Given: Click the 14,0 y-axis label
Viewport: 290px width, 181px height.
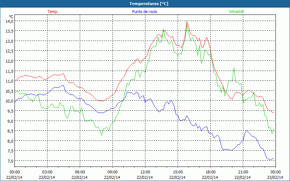Looking at the screenshot, I should pyautogui.click(x=9, y=21).
